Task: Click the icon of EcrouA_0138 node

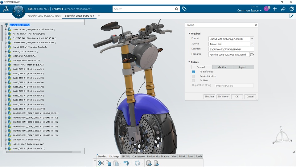Action: [9, 47]
